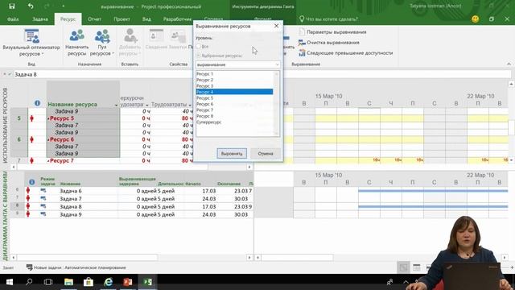The image size is (515, 290).
Task: Open Task View on the taskbar
Action: click(48, 282)
